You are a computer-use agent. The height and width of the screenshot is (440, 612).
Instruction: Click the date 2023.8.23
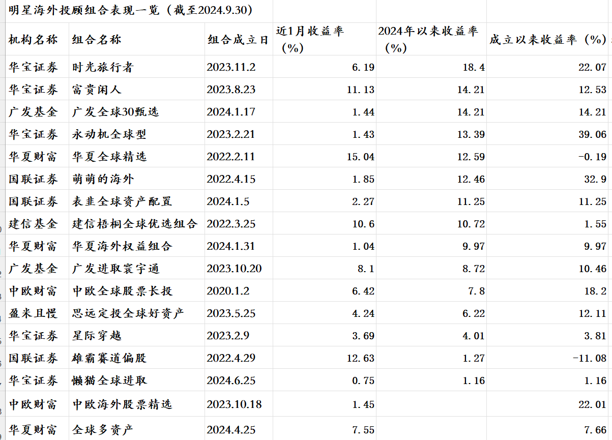click(x=230, y=90)
